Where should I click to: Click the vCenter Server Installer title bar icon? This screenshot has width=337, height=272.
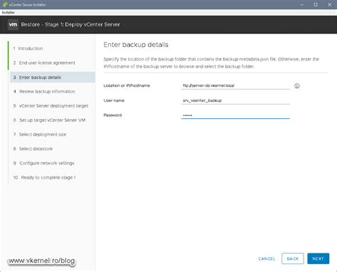point(5,4)
